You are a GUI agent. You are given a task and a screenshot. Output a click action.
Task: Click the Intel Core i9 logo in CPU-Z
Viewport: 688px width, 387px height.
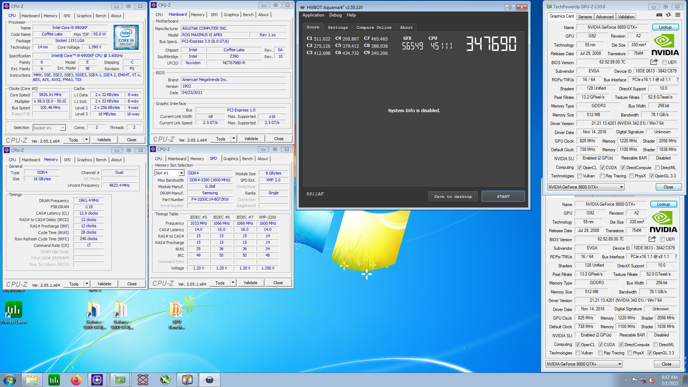[126, 37]
